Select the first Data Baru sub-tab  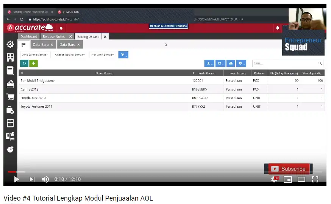[41, 45]
